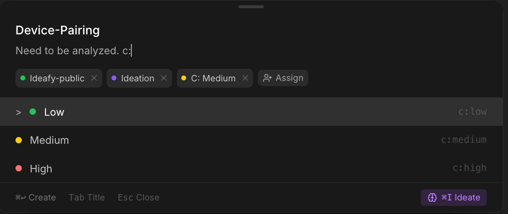The height and width of the screenshot is (214, 508).
Task: Click the green dot beside Low
Action: [33, 112]
